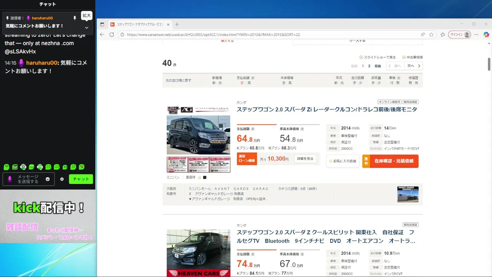Click the site info lock icon

pos(122,34)
